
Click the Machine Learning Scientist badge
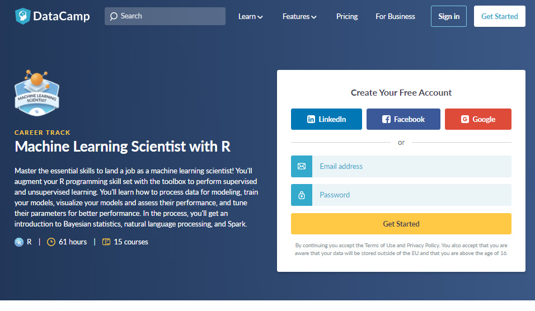click(37, 93)
